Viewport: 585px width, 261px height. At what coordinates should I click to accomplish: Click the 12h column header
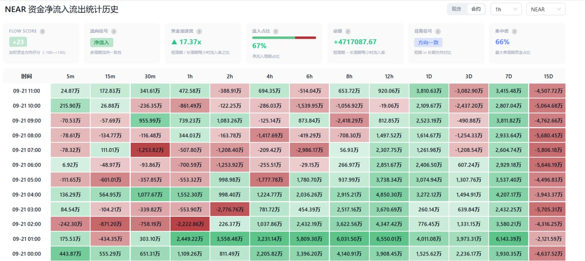point(389,76)
